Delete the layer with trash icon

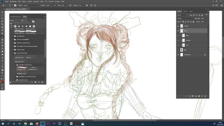[205, 96]
